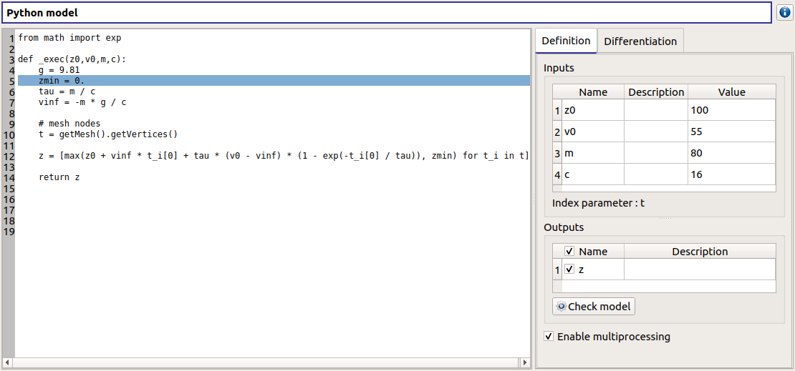
Task: Select the value 100 cell for z0
Action: [x=731, y=110]
